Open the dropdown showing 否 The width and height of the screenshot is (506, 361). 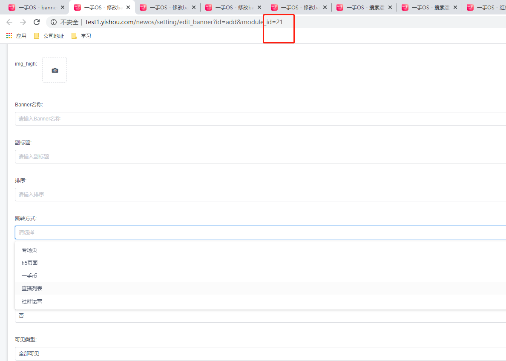(x=260, y=316)
